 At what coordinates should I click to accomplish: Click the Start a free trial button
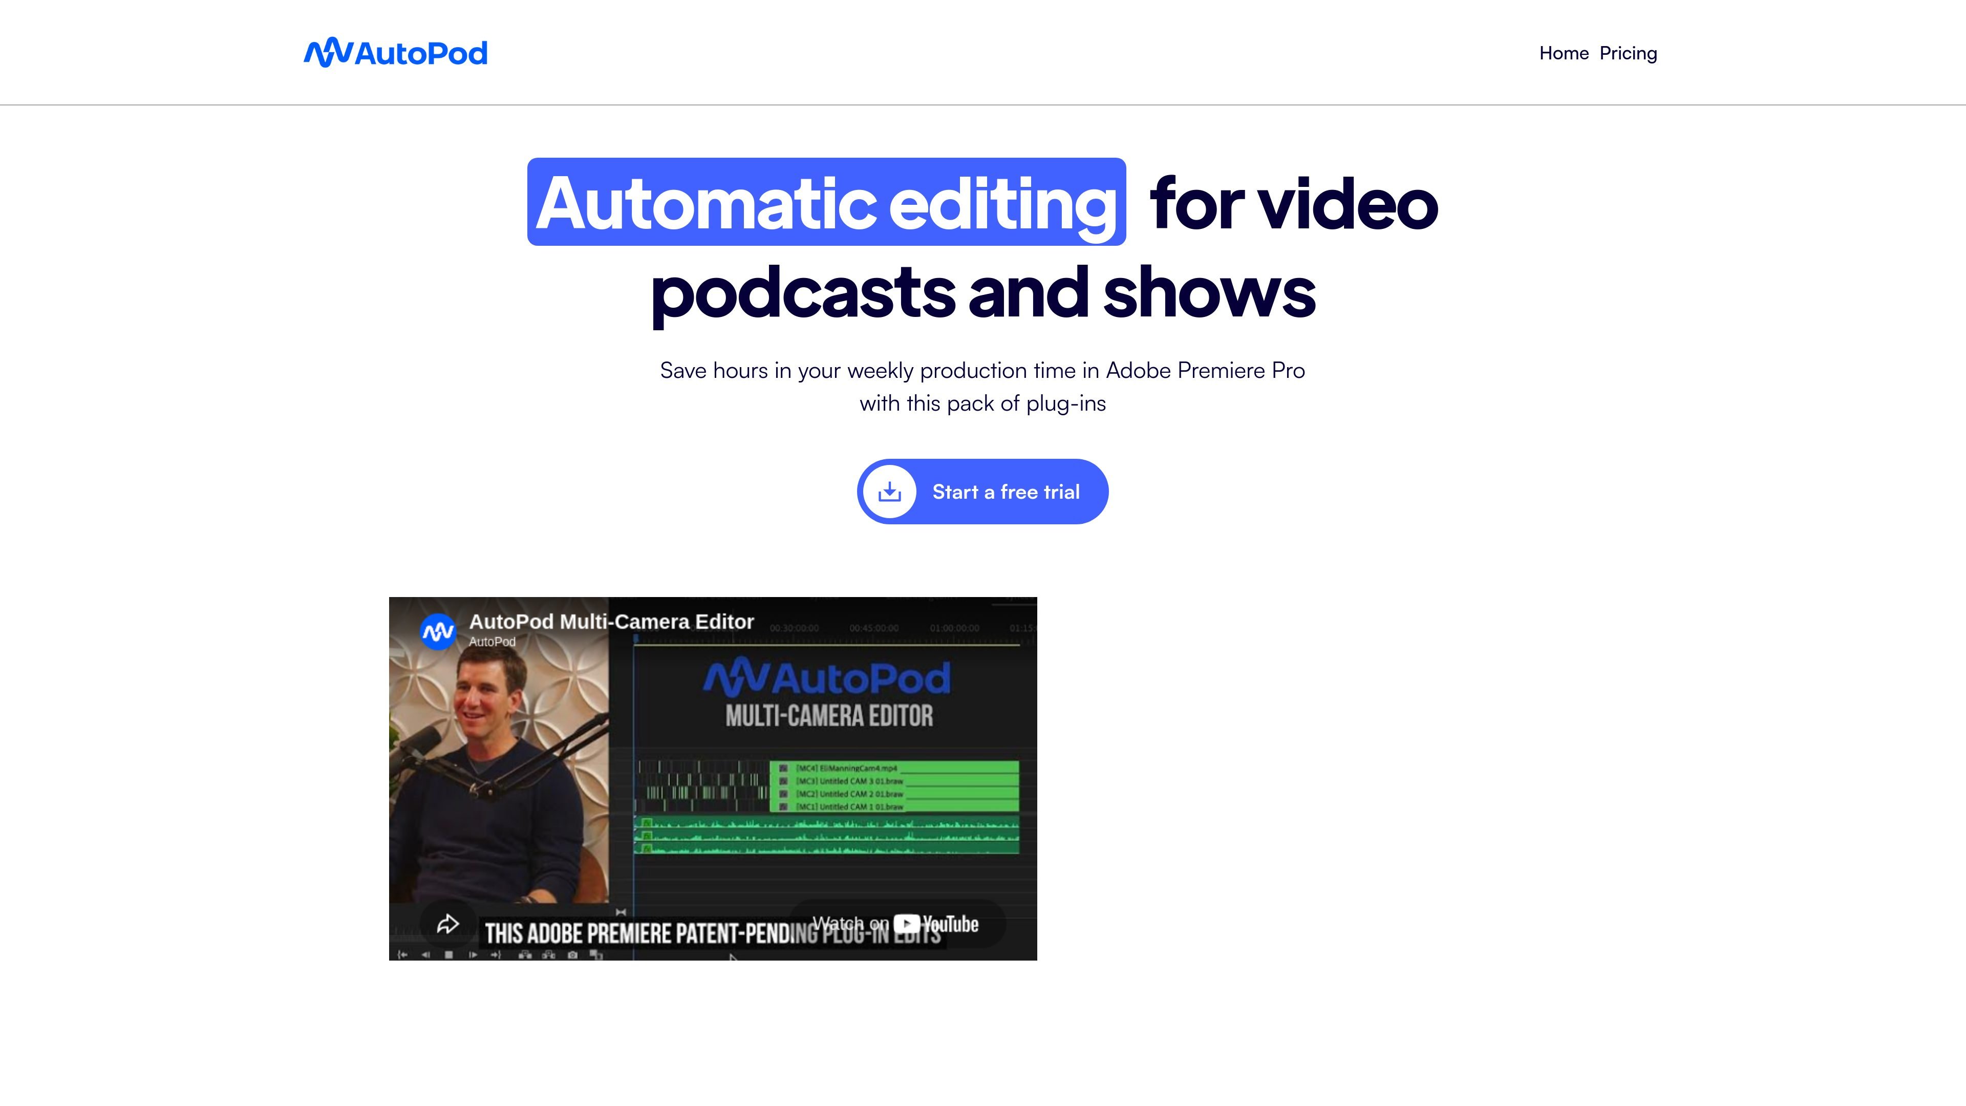click(982, 492)
